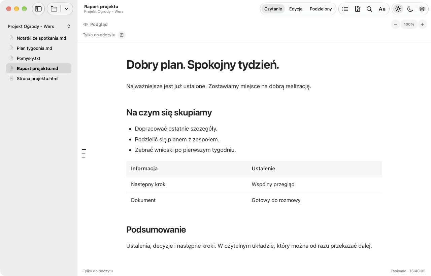Click the heading Dobry plan. Spokojny tydzień.

203,65
